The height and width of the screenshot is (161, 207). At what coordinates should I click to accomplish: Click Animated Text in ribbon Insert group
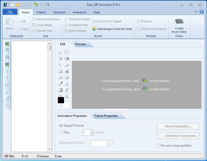point(76,25)
